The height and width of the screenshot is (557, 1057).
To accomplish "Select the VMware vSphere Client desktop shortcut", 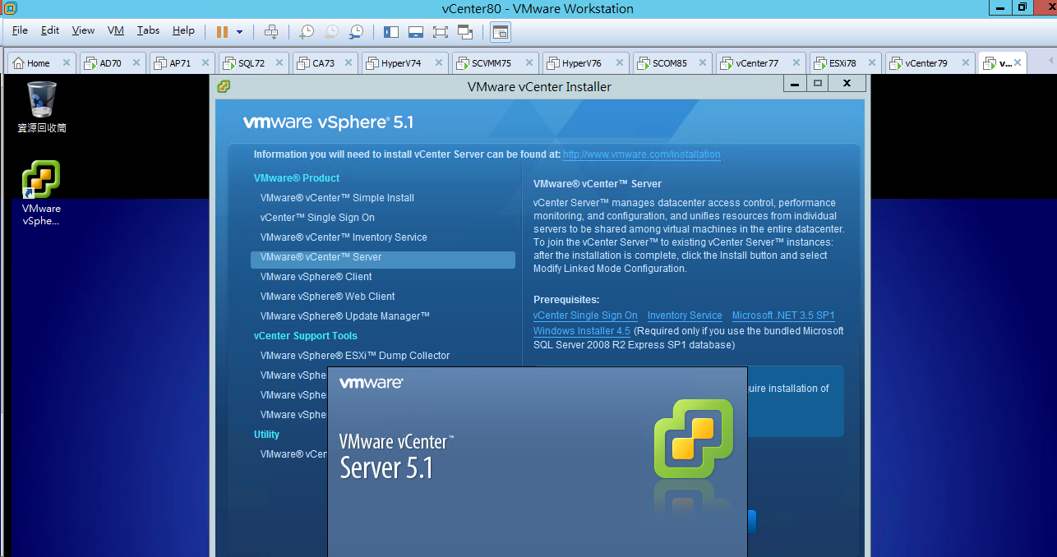I will (x=41, y=194).
